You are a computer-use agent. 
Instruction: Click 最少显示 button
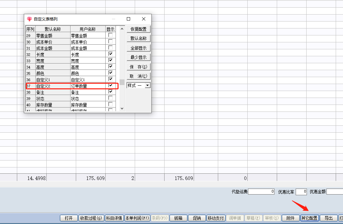[138, 57]
